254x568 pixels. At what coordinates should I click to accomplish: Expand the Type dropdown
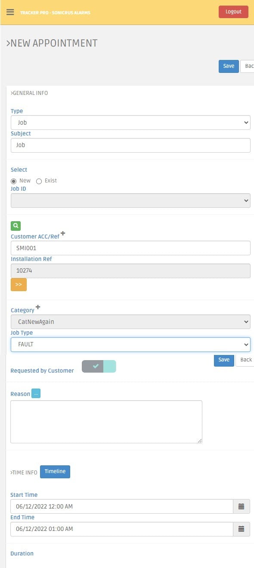coord(130,122)
